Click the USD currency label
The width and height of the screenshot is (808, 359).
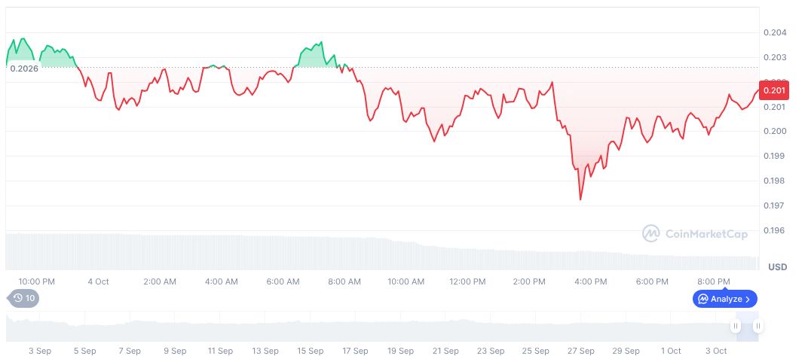pos(777,267)
